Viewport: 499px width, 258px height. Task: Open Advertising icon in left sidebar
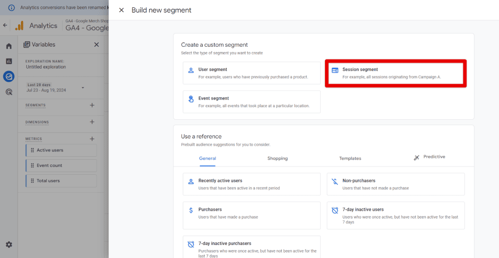(9, 92)
